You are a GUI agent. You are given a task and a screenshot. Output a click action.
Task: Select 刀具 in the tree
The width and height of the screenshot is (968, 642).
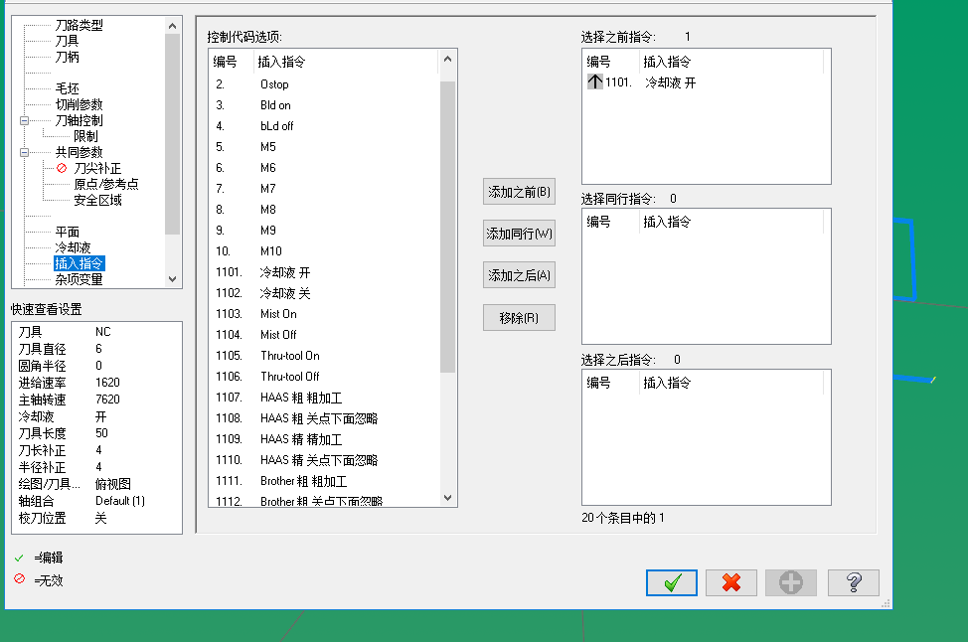click(67, 42)
